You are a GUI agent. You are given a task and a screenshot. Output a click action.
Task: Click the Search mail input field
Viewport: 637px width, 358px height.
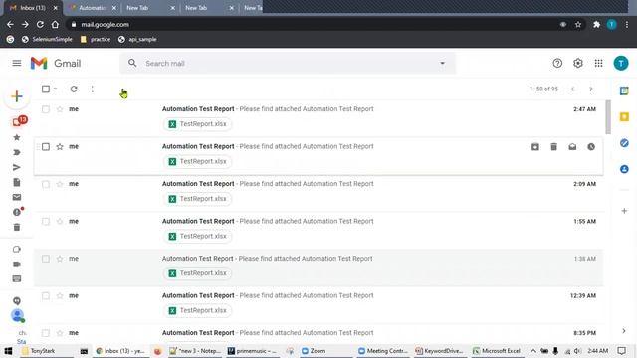(289, 64)
